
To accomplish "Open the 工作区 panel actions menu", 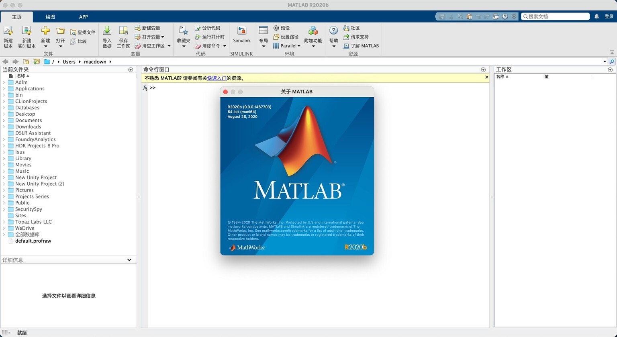I will [610, 69].
